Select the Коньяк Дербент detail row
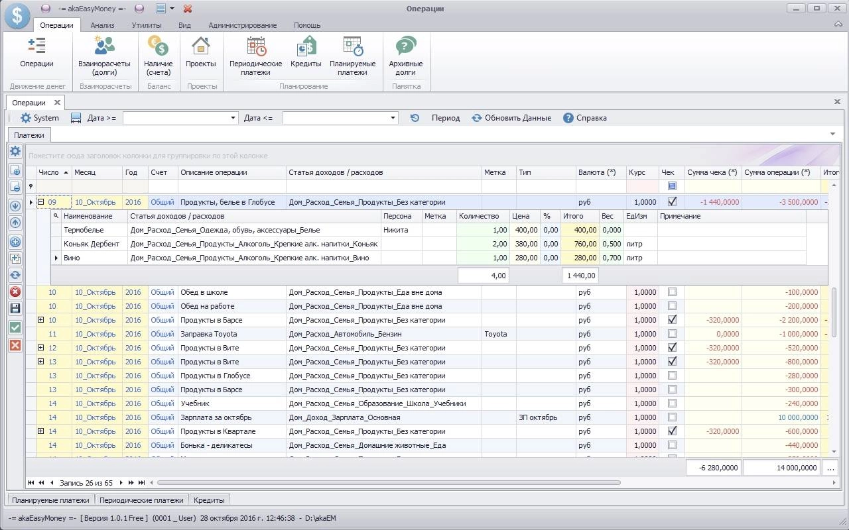Screen dimensions: 849x530 428,244
